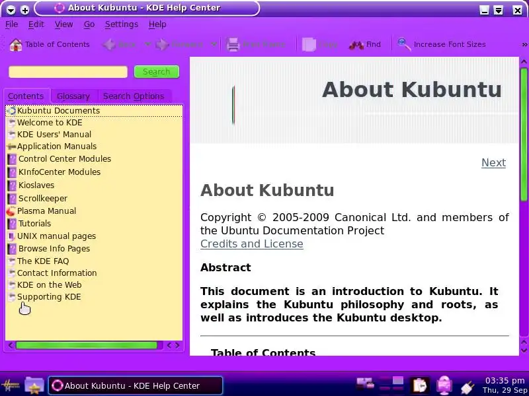Click the contents scrollbar left arrow
This screenshot has width=529, height=396.
pos(11,345)
